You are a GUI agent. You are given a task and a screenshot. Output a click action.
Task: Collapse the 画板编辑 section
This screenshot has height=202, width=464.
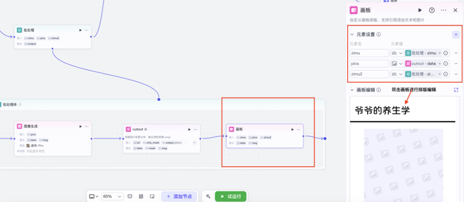tap(352, 90)
